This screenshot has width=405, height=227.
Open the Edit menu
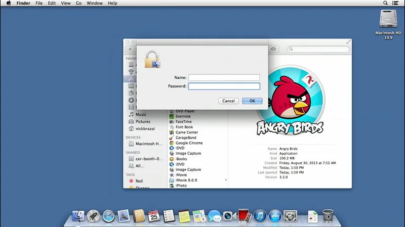pyautogui.click(x=52, y=3)
